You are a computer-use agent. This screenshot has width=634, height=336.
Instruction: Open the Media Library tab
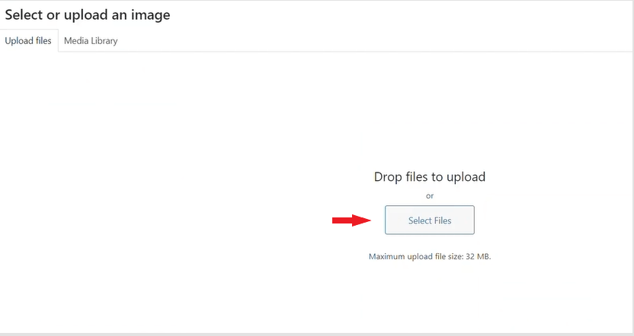(91, 41)
